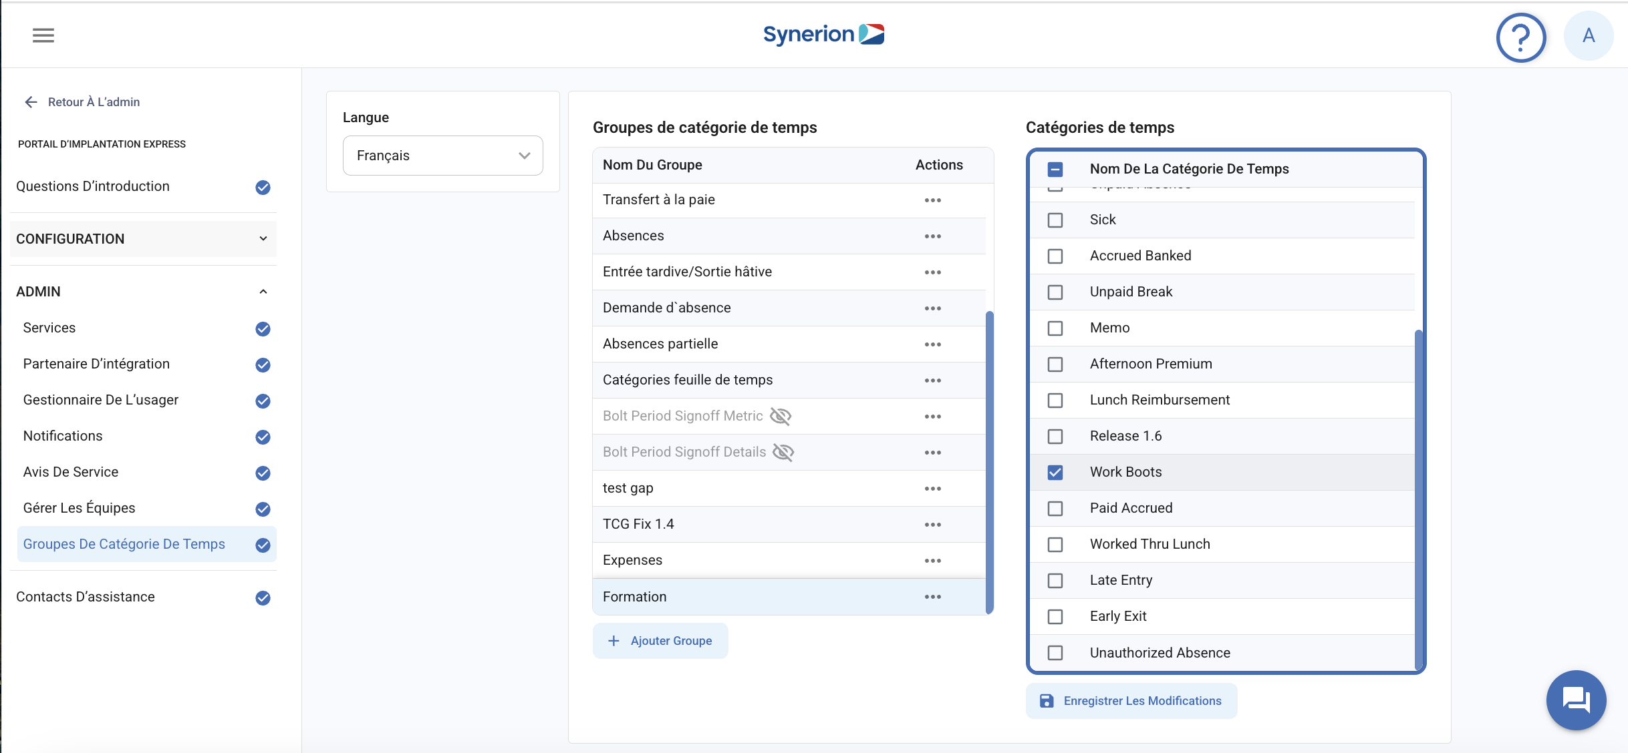Select the TCG Fix 1.4 group row
Viewport: 1628px width, 753px height.
tap(789, 525)
